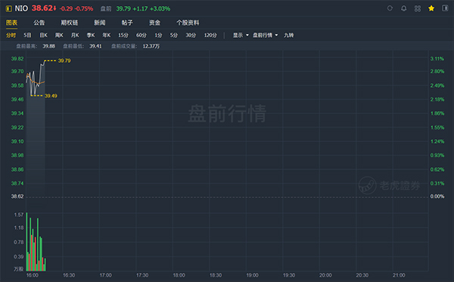
Task: Select the 5日 chart period
Action: (27, 35)
